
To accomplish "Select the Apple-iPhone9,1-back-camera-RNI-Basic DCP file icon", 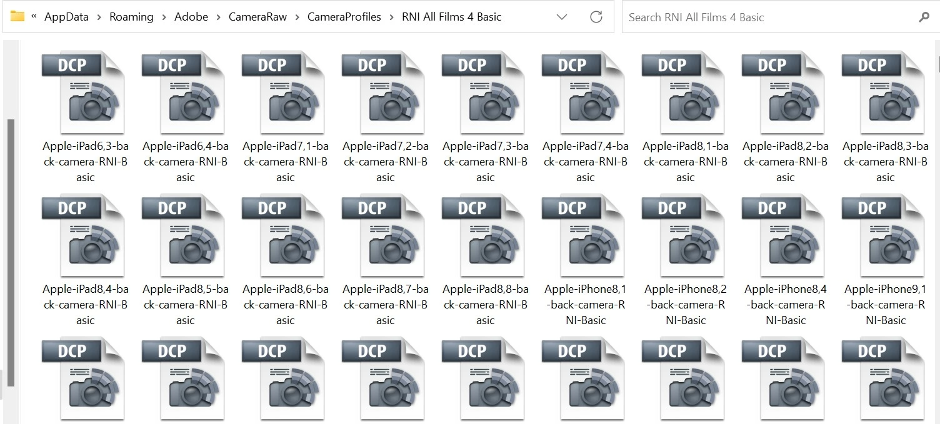I will 883,235.
